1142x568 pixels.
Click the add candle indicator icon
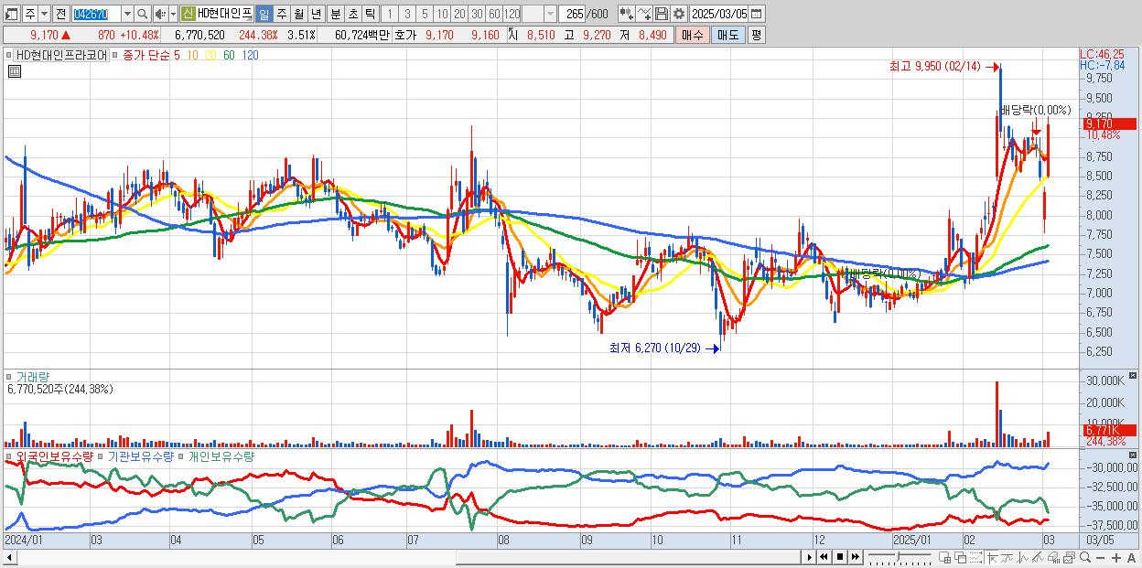click(627, 15)
